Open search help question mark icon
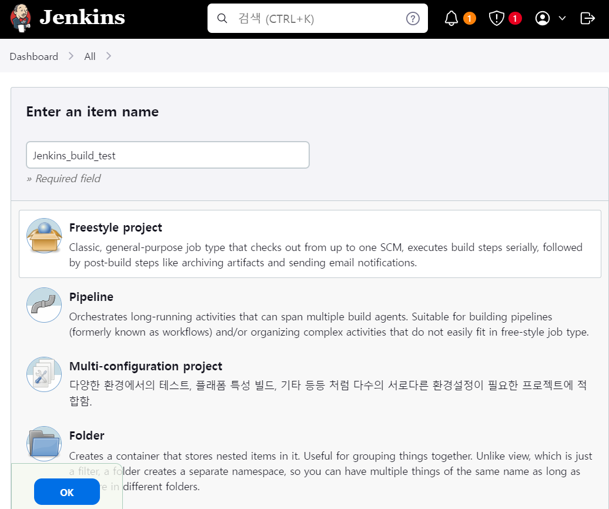Image resolution: width=609 pixels, height=509 pixels. [x=413, y=18]
